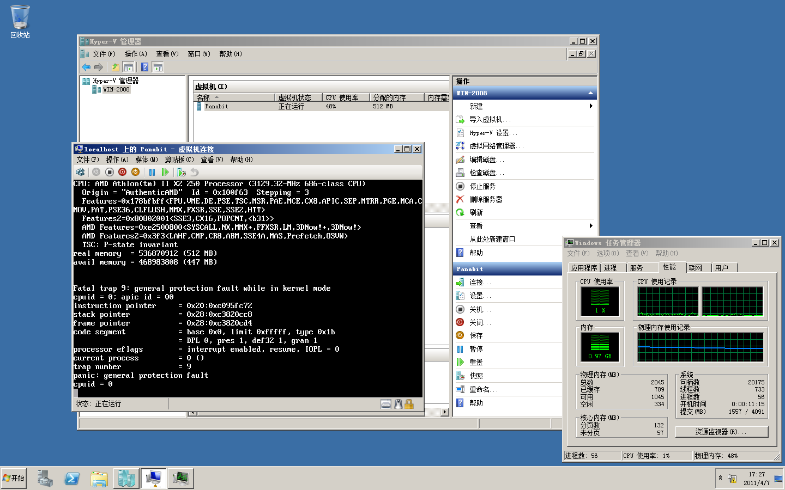Click horizontal scrollbar right arrow in VM list
The height and width of the screenshot is (490, 785).
pyautogui.click(x=445, y=412)
